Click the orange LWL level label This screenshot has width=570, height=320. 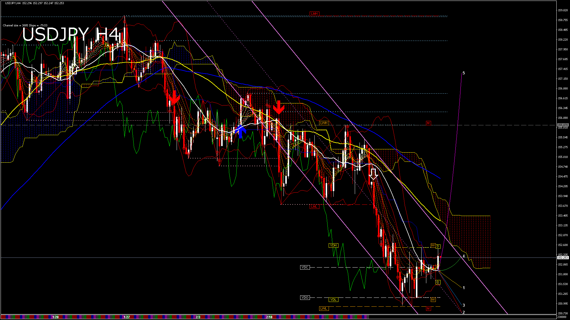324,308
